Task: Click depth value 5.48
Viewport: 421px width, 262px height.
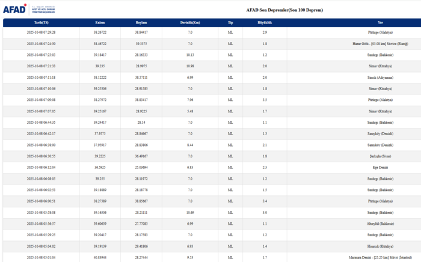Action: point(190,111)
